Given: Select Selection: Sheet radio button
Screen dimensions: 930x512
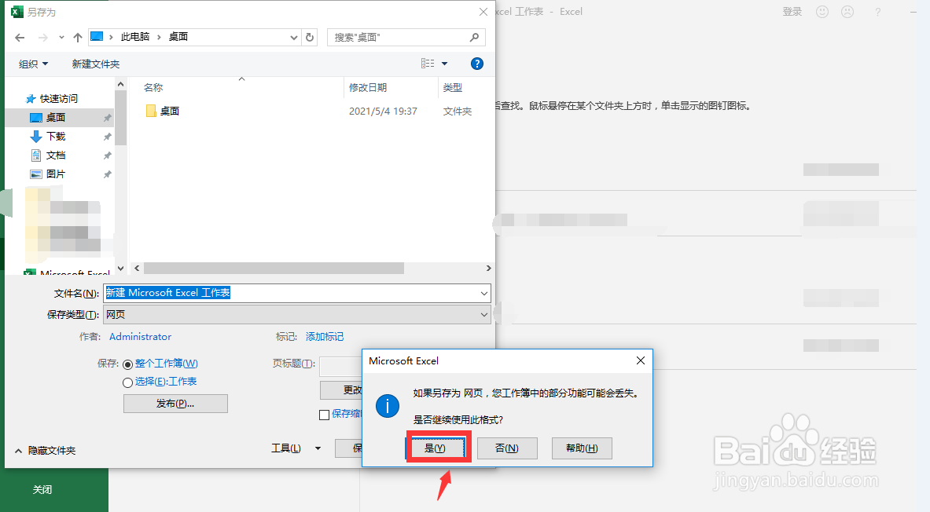Looking at the screenshot, I should click(x=127, y=382).
